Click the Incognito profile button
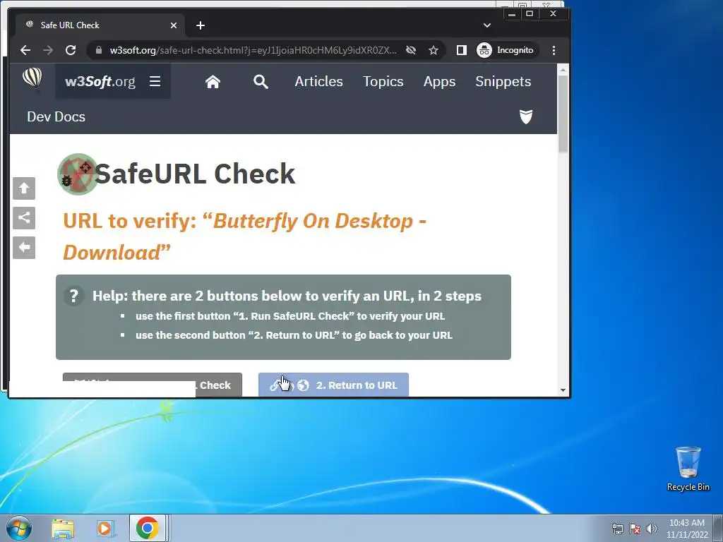Screen dimensions: 723x542 [x=506, y=50]
